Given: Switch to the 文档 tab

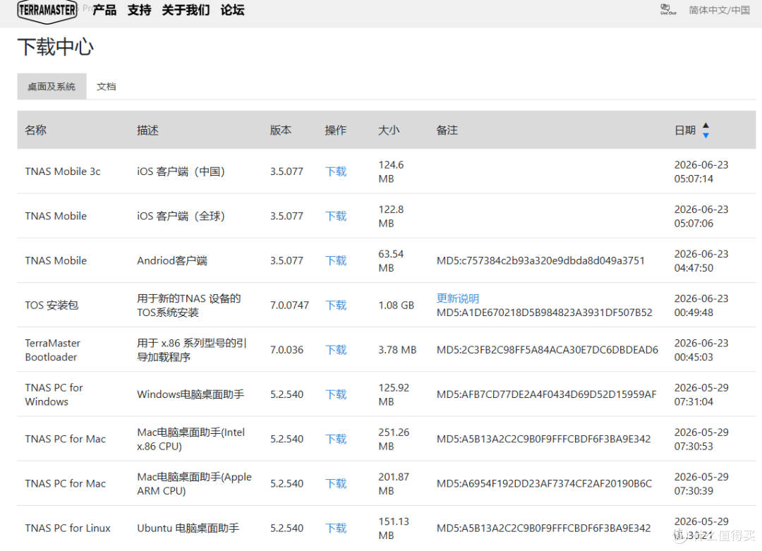Looking at the screenshot, I should pyautogui.click(x=106, y=87).
